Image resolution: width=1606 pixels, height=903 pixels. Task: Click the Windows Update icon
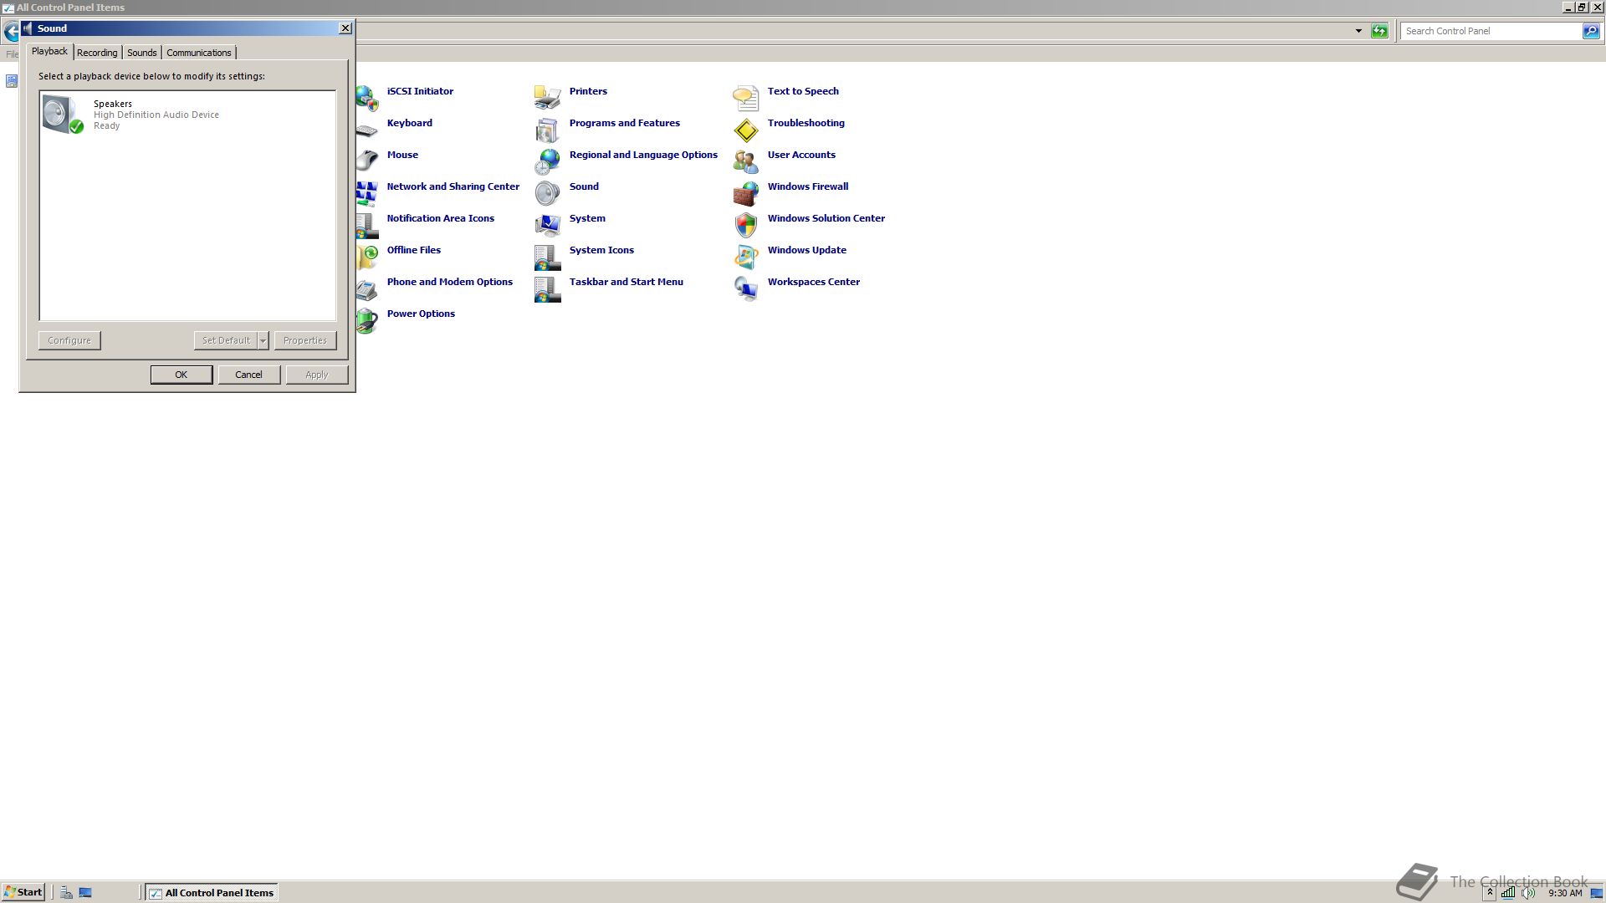coord(746,257)
